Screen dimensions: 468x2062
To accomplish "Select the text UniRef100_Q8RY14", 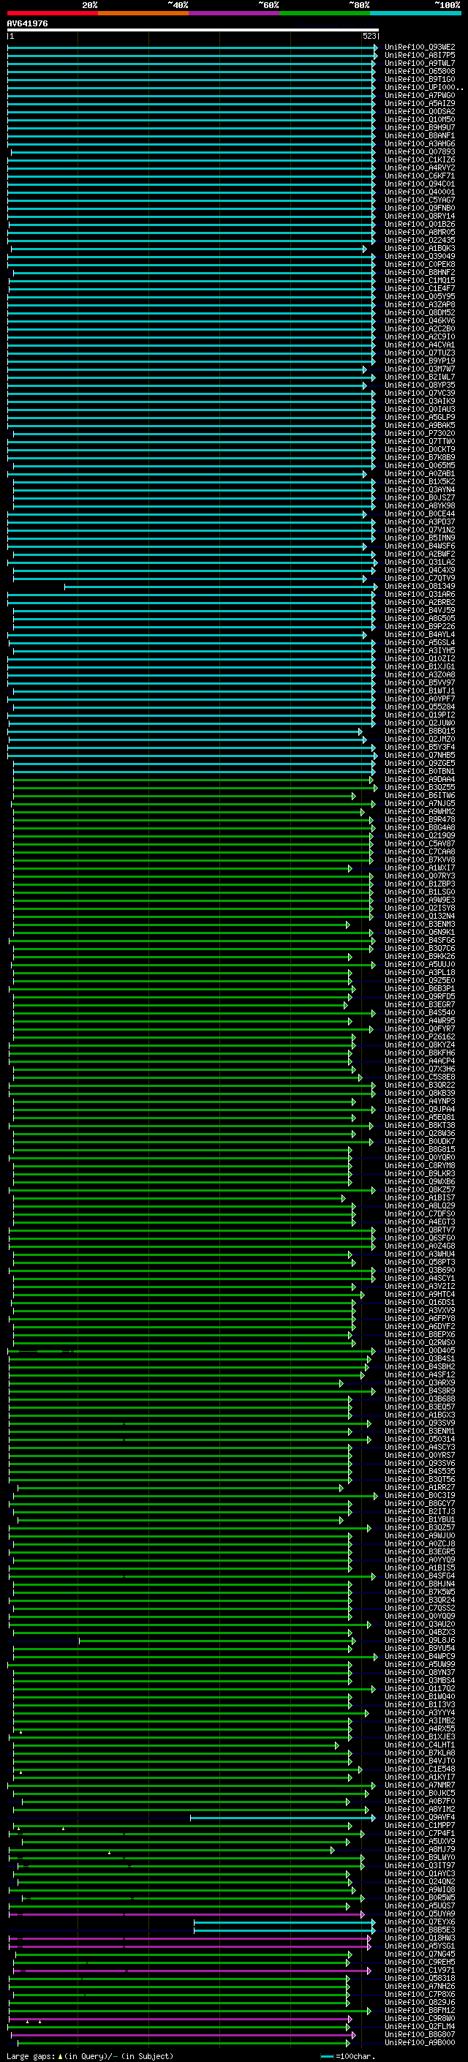I will [x=420, y=216].
